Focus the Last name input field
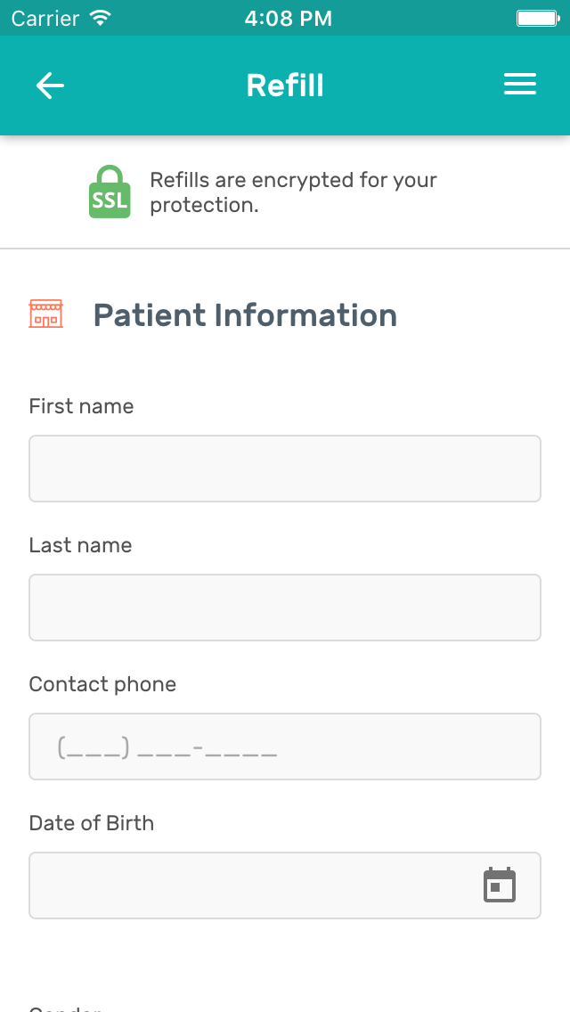Viewport: 570px width, 1012px height. pyautogui.click(x=285, y=608)
